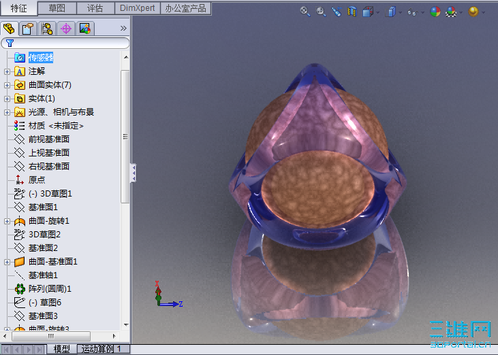This screenshot has width=498, height=355.
Task: Click the last tab navigation button
Action: [x=40, y=350]
